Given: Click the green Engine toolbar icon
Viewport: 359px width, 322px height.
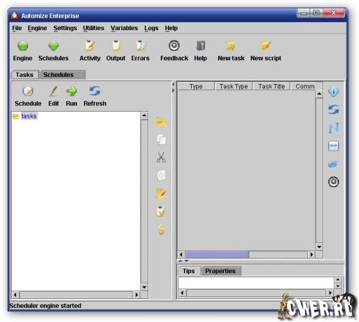Looking at the screenshot, I should click(x=22, y=46).
